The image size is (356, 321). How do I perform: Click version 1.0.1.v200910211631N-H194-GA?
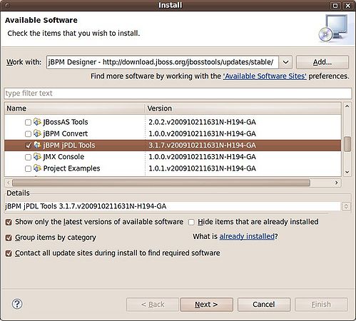(x=202, y=168)
